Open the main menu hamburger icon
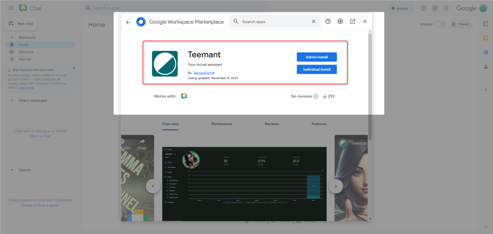493x234 pixels. tap(11, 8)
